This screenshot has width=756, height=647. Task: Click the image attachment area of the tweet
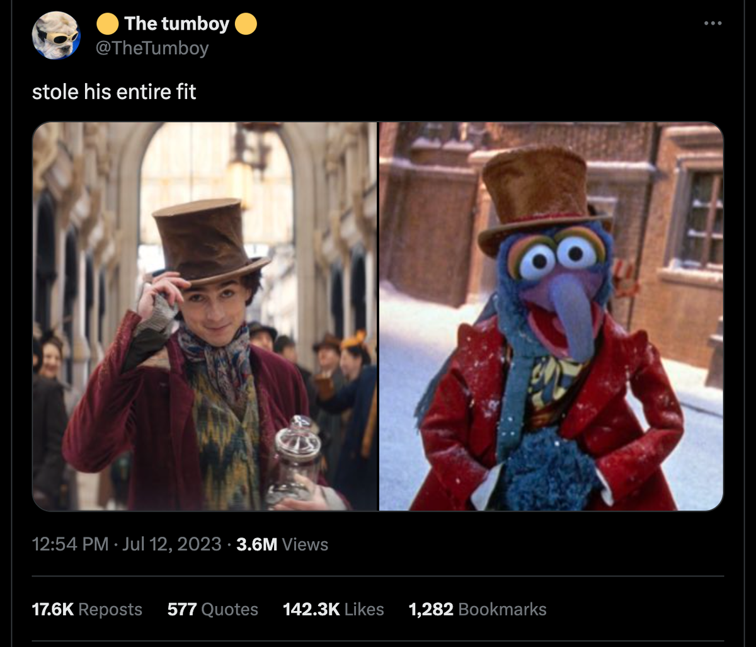pos(378,315)
